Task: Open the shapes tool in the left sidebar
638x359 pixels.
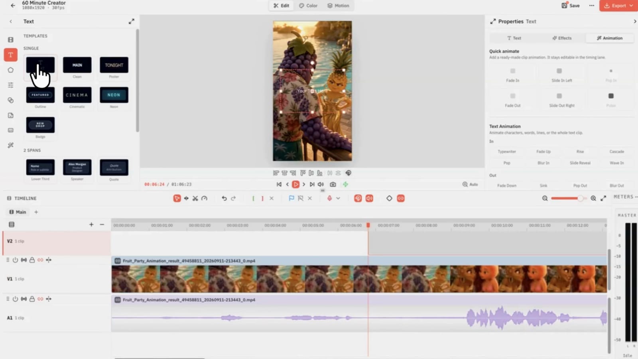Action: (11, 70)
